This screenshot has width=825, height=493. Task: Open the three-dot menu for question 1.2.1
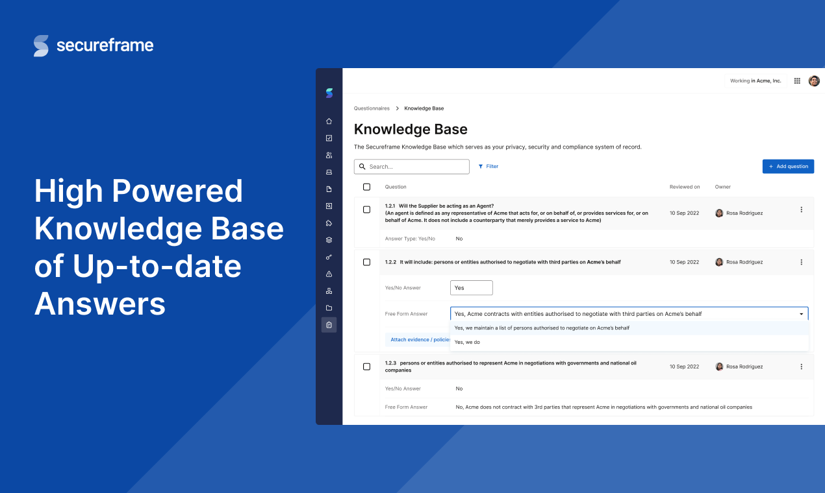(801, 210)
